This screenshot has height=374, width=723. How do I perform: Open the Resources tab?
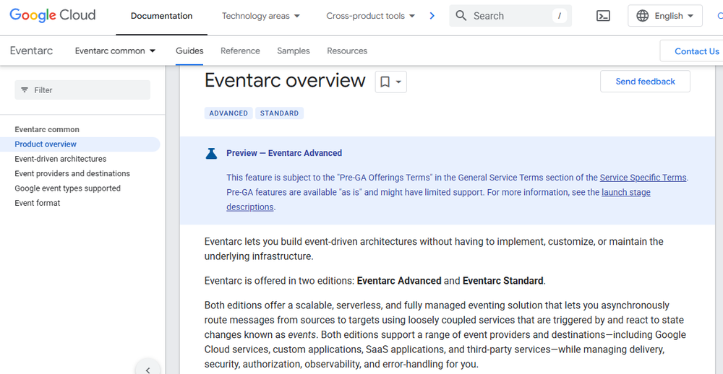pos(347,51)
